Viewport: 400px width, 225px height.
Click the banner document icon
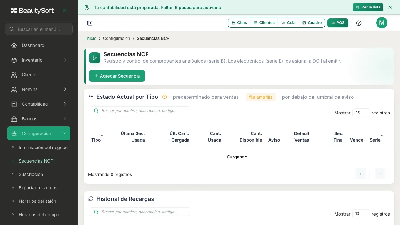[87, 7]
